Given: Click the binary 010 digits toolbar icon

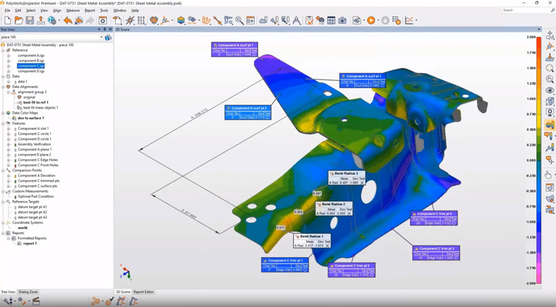Looking at the screenshot, I should 141,20.
